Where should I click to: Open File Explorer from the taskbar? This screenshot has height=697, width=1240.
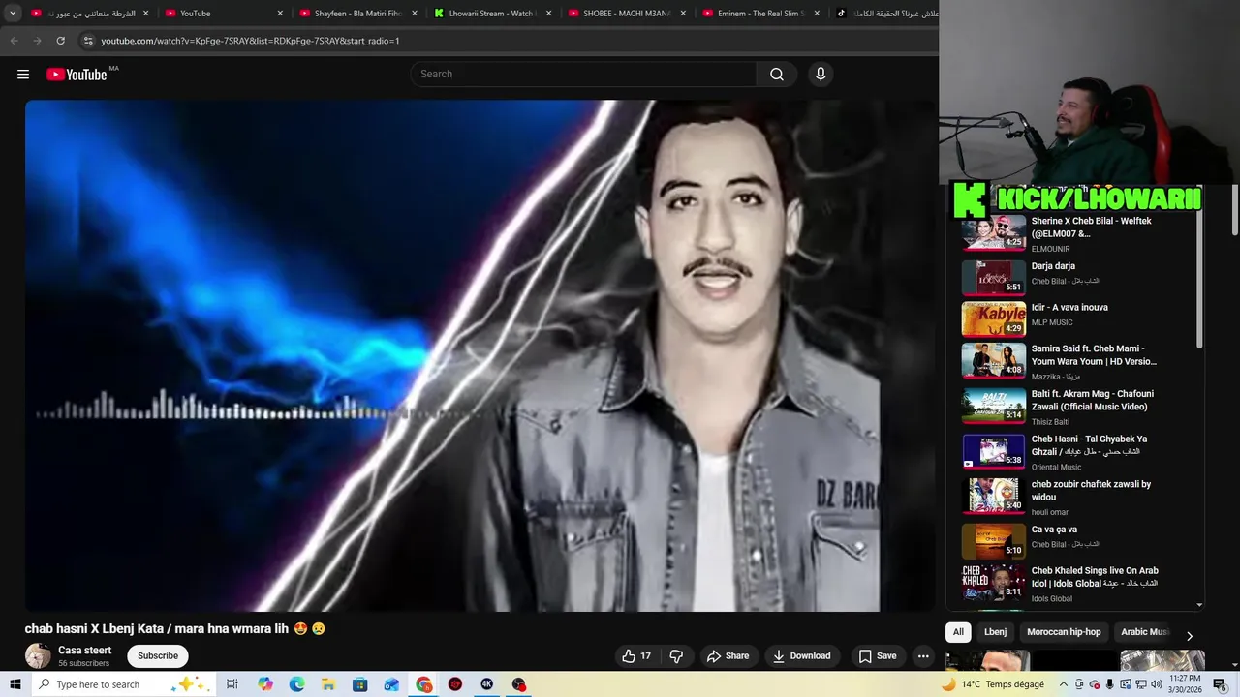coord(329,684)
